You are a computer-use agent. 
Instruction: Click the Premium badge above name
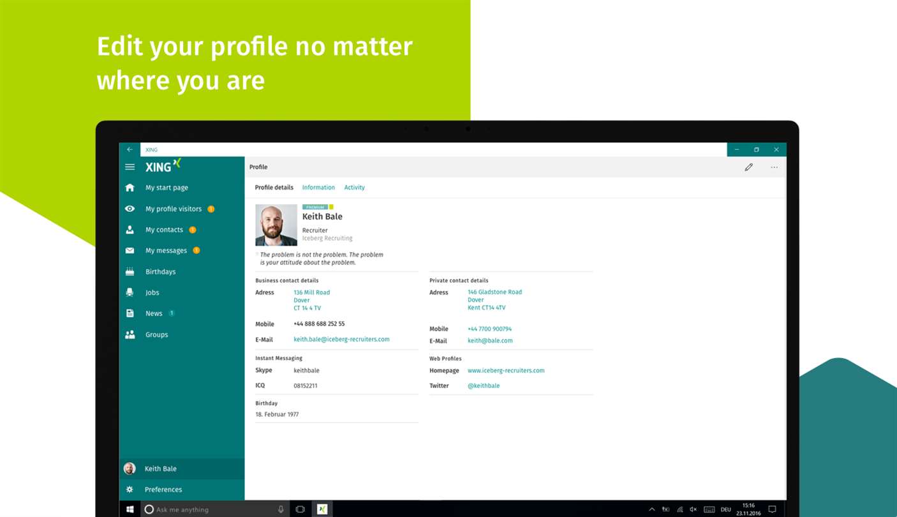(x=315, y=207)
